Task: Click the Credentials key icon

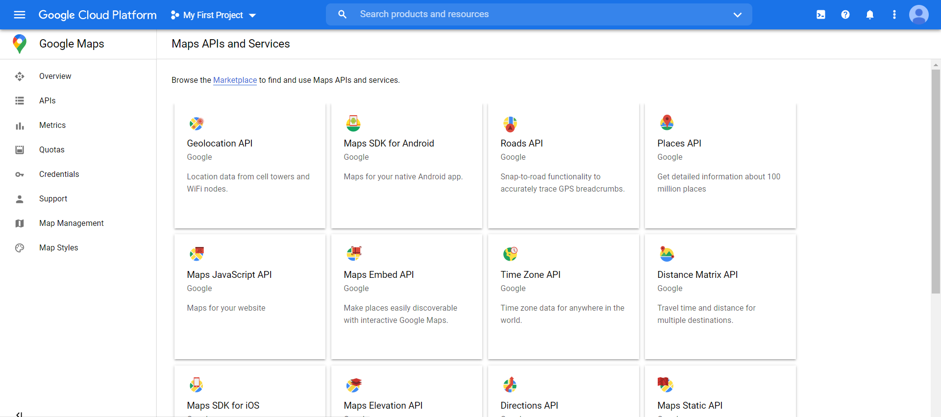Action: point(20,174)
